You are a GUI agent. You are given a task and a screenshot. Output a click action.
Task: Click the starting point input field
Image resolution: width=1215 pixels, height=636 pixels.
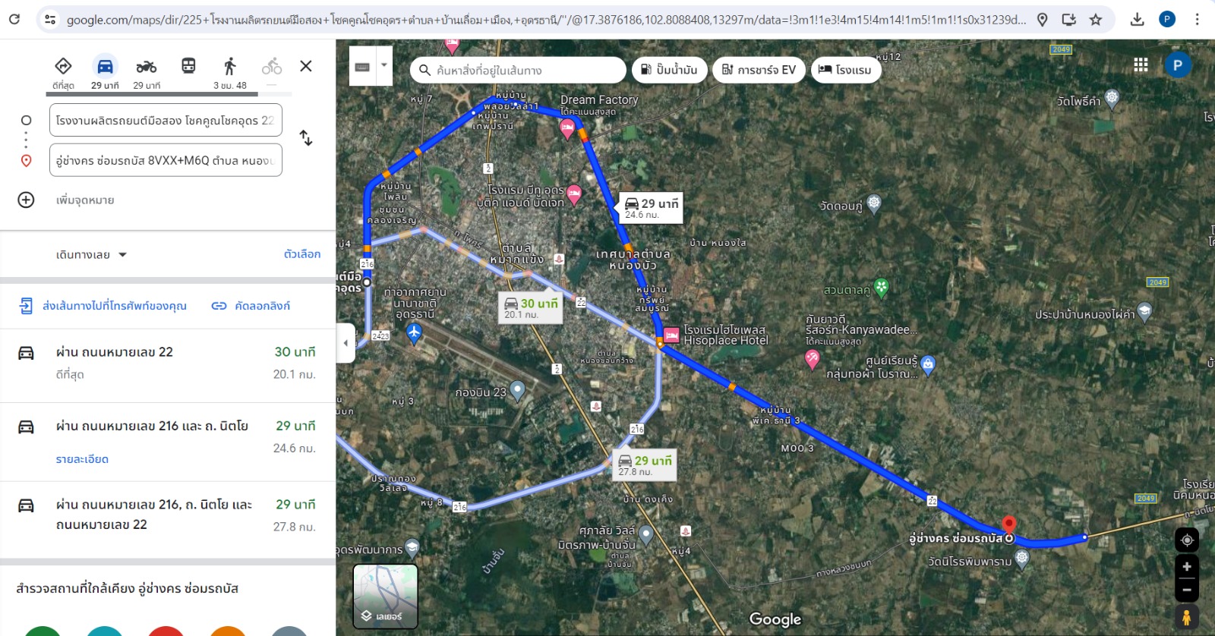click(x=166, y=120)
